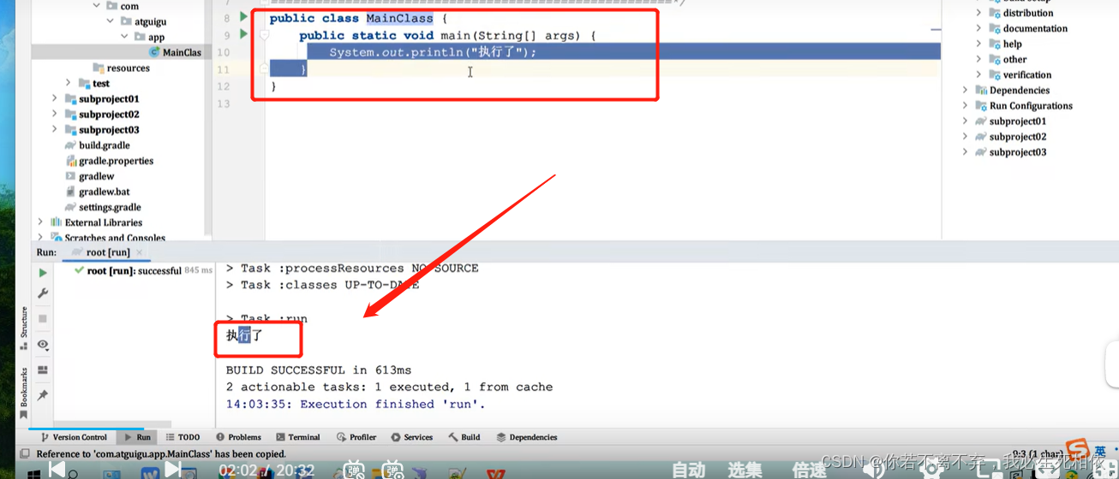The image size is (1119, 479).
Task: Open the Build tool window
Action: tap(464, 437)
